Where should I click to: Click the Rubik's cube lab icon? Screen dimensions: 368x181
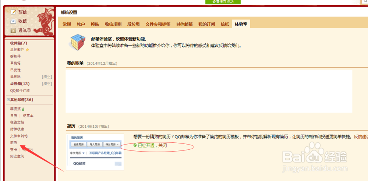tap(77, 42)
